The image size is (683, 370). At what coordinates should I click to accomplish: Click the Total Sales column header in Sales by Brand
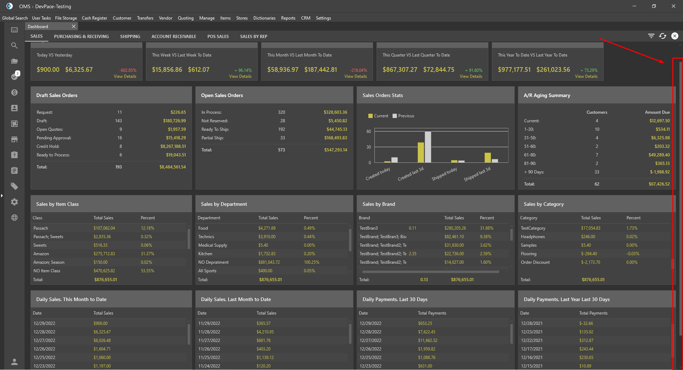[x=454, y=218]
